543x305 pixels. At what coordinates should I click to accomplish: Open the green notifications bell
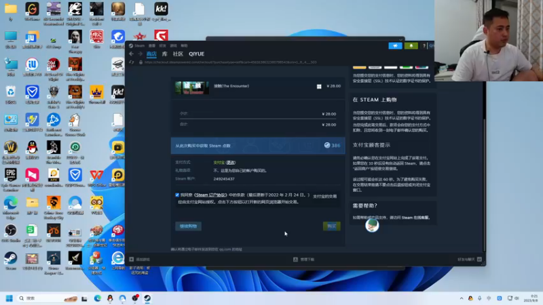411,45
